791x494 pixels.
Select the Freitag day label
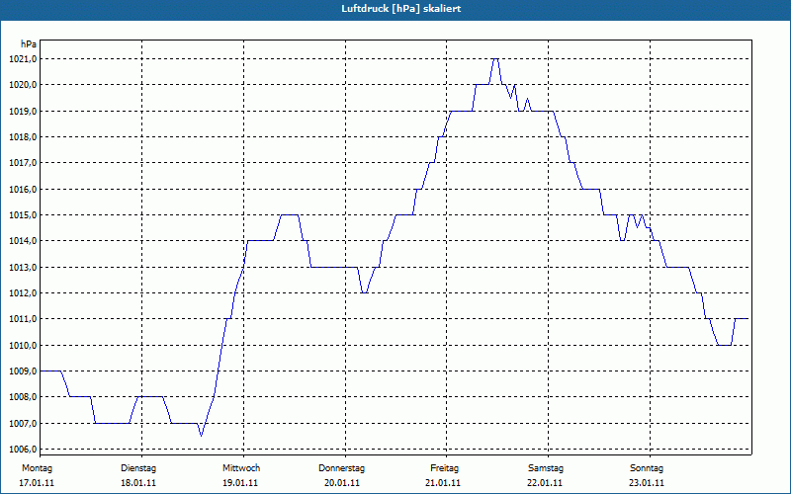444,468
